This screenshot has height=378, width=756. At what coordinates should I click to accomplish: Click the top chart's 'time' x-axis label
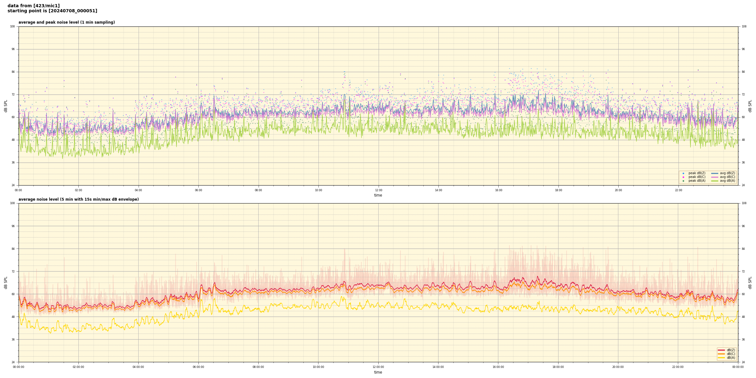click(378, 195)
